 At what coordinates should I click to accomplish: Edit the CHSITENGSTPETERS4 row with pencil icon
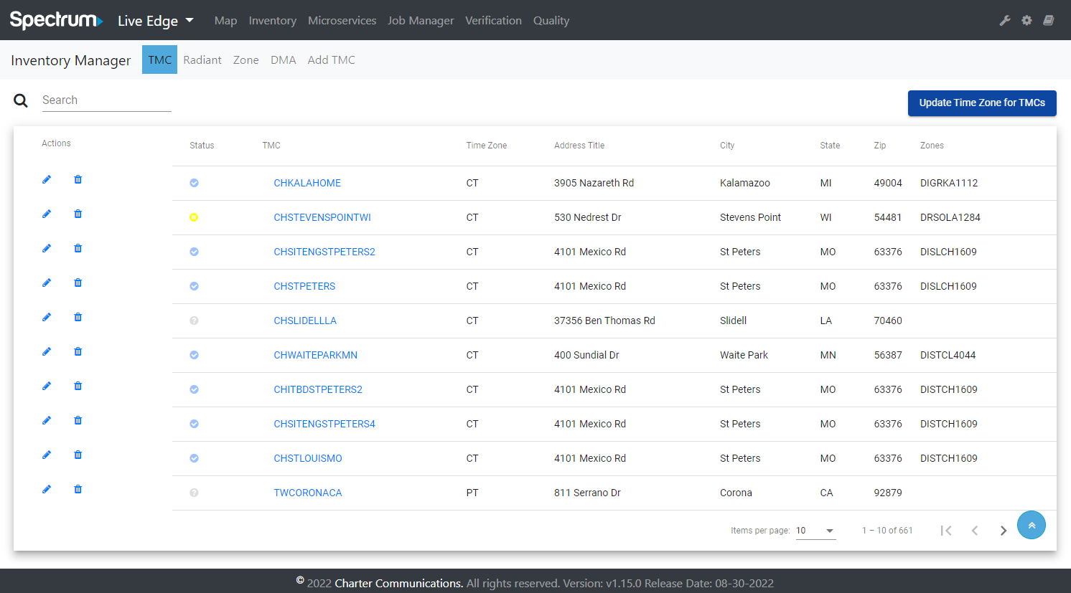tap(47, 420)
